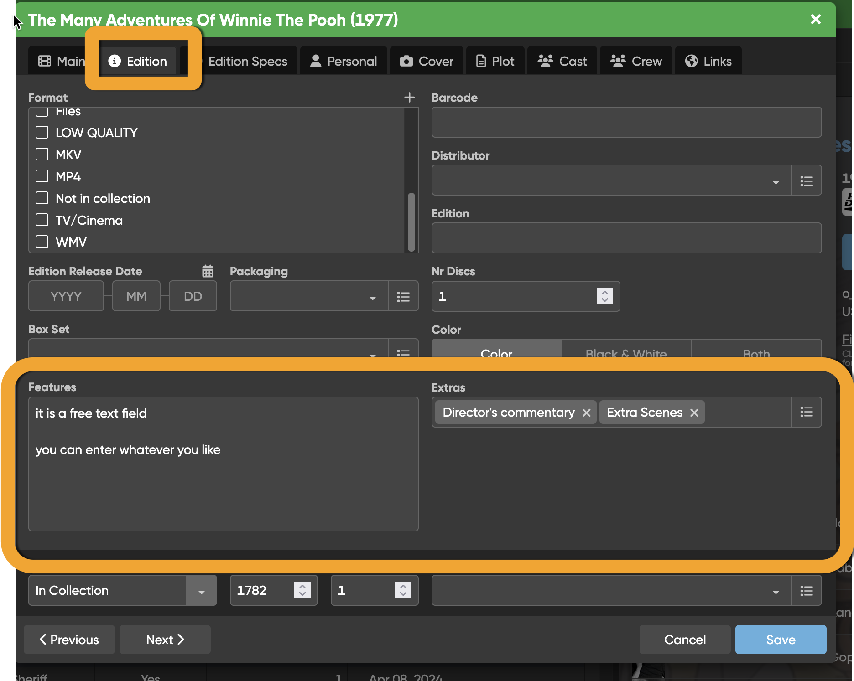Image resolution: width=854 pixels, height=681 pixels.
Task: Open the Extras list manager icon
Action: pyautogui.click(x=806, y=413)
